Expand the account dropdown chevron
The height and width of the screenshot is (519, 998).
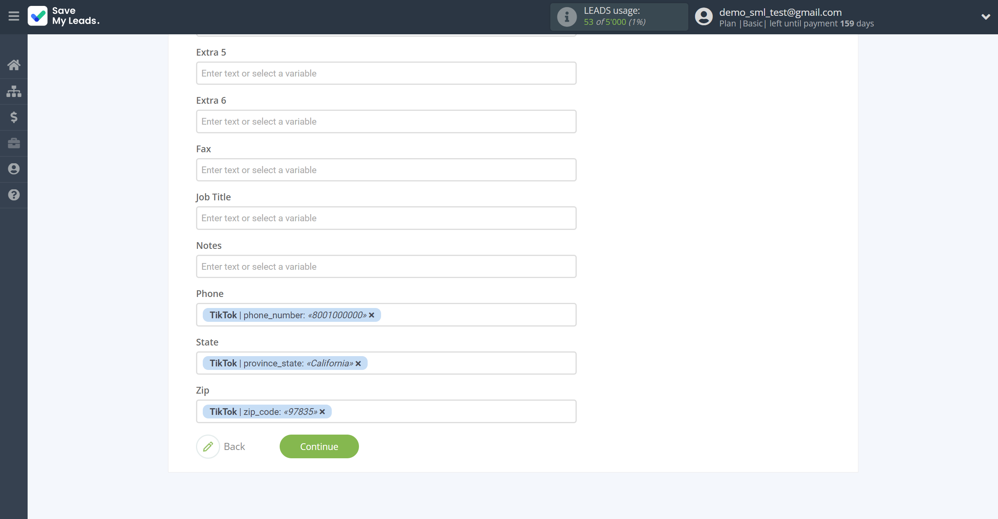coord(985,17)
